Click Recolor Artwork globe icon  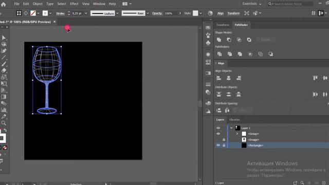tap(210, 13)
